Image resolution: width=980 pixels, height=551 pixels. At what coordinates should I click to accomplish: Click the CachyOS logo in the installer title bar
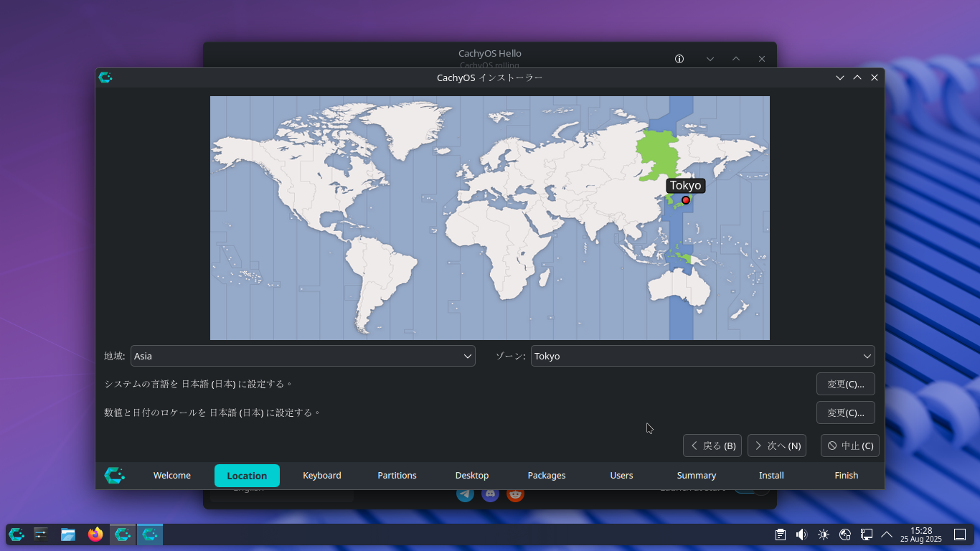click(105, 77)
